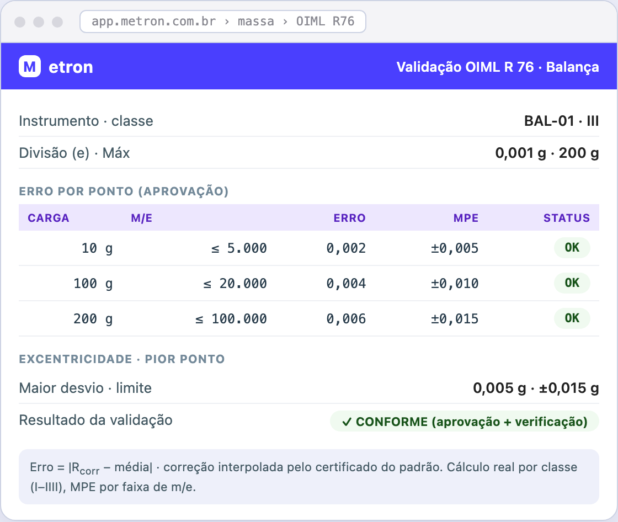
Task: Click the MPE value ±0,015 in the table
Action: tap(455, 318)
